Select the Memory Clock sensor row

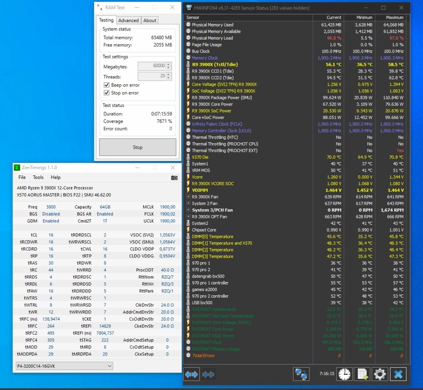click(295, 58)
